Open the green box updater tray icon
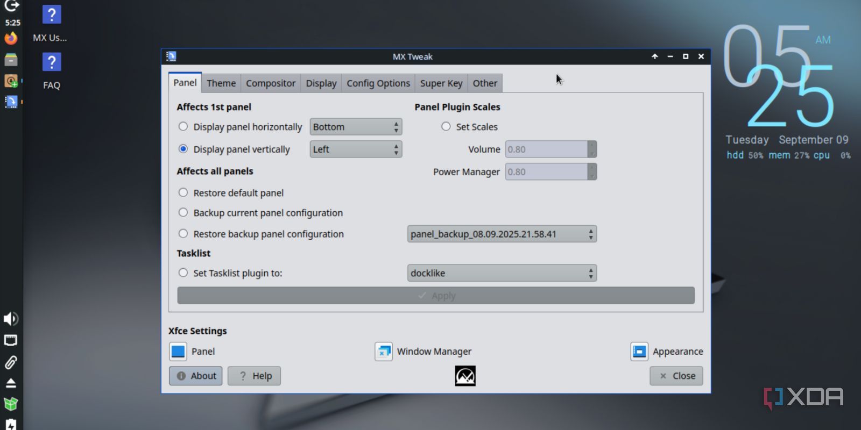861x430 pixels. point(11,404)
